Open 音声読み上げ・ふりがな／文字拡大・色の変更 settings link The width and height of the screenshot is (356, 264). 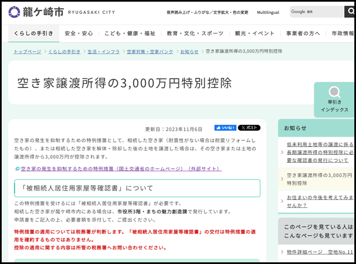point(207,12)
